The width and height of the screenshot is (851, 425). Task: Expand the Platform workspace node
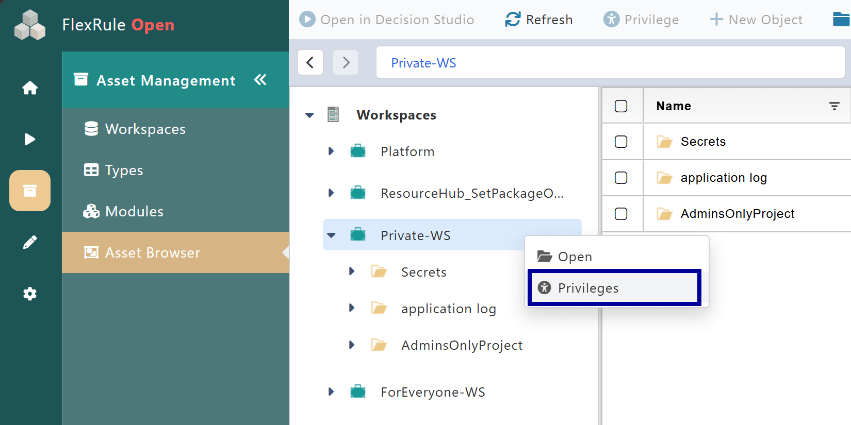tap(331, 151)
